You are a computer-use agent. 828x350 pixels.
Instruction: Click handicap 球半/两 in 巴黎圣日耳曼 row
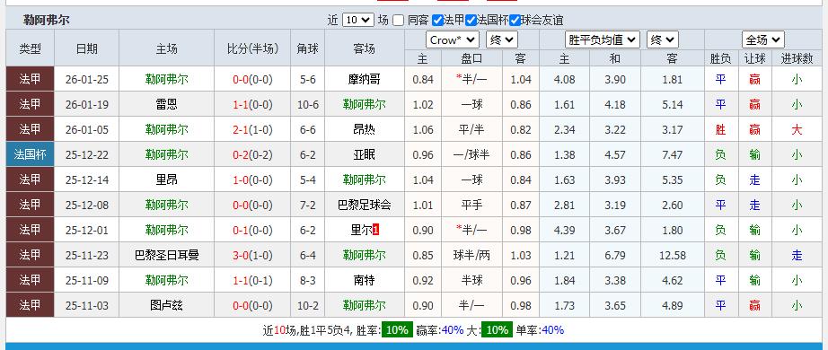coord(471,256)
